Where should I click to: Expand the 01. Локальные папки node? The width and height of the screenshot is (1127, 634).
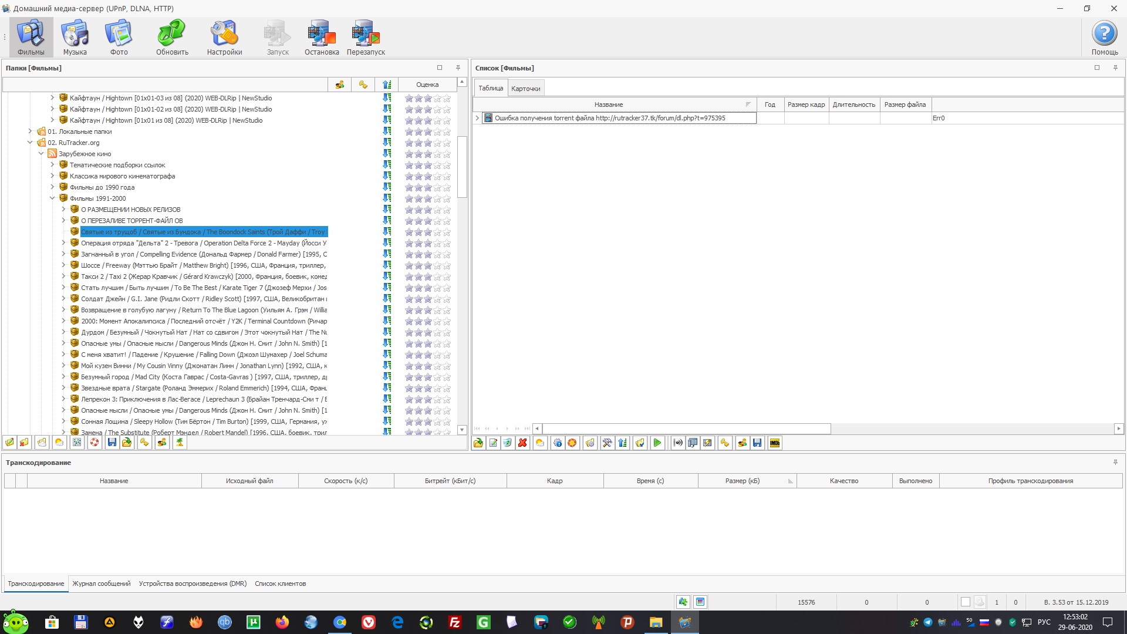30,131
